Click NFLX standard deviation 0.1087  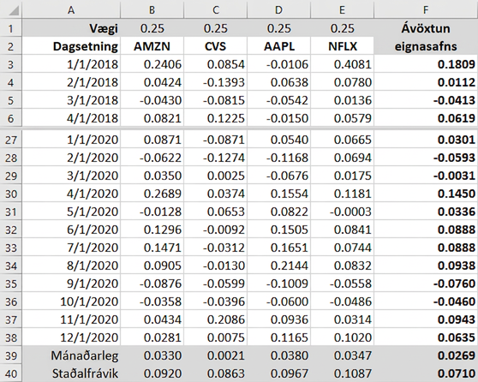pos(342,373)
